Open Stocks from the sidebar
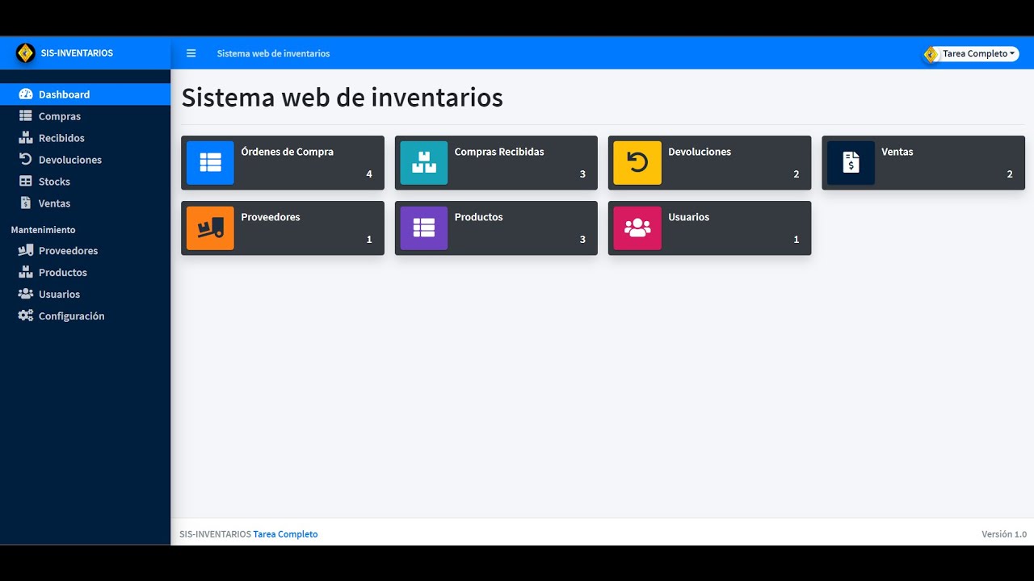Screen dimensions: 1034x581 pos(85,182)
